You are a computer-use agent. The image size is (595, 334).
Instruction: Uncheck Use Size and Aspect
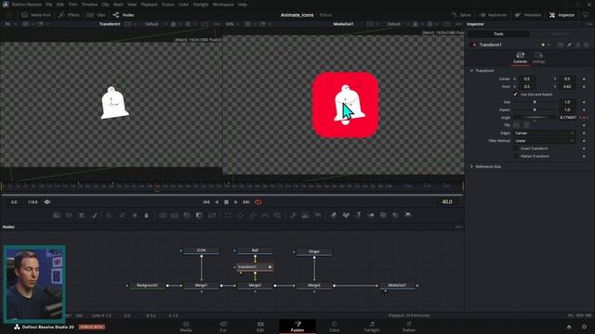(515, 95)
